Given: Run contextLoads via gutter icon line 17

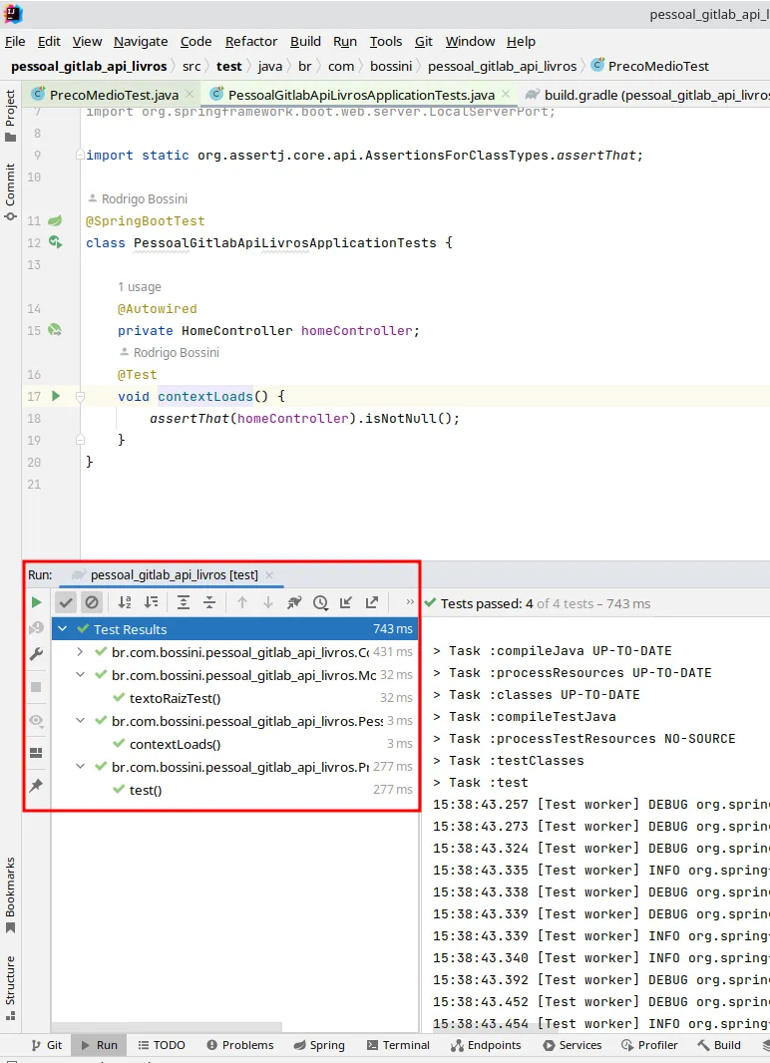Looking at the screenshot, I should (x=56, y=396).
